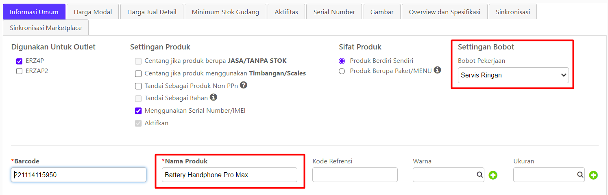Add a new Warna with green plus
This screenshot has height=195, width=608.
coord(493,175)
